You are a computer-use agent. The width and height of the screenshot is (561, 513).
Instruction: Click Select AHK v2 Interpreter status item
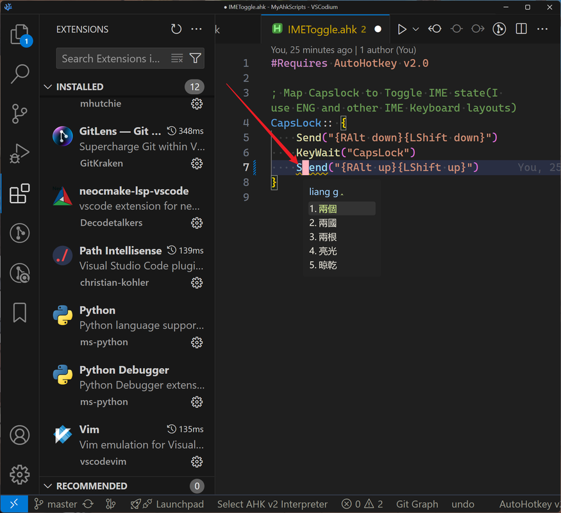pos(272,504)
